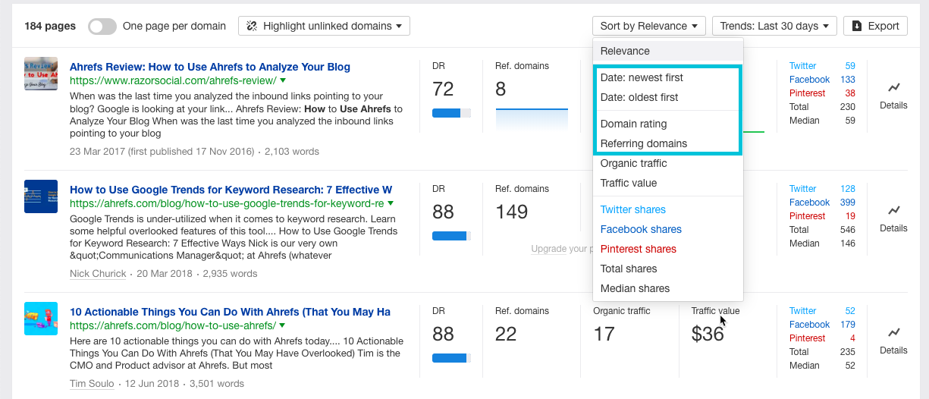Screen dimensions: 929x399
Task: Click the Export button
Action: [x=875, y=26]
